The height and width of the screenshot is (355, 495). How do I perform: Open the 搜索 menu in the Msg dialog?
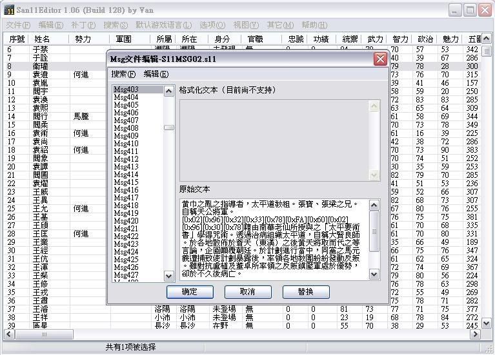[x=123, y=74]
